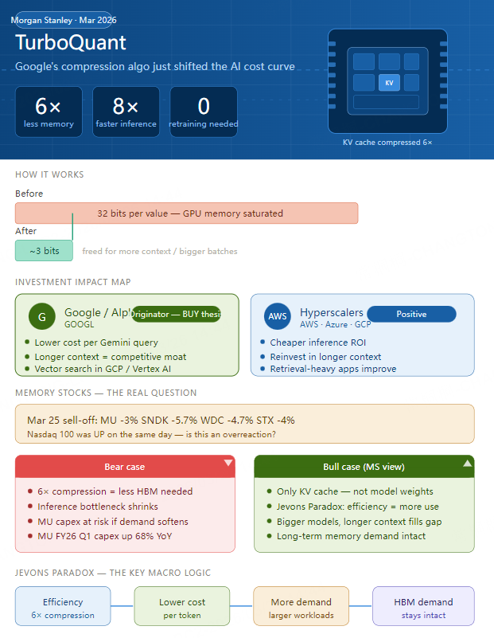This screenshot has width=494, height=638.
Task: Click 'Reinvest in longer context' bullet
Action: point(326,357)
